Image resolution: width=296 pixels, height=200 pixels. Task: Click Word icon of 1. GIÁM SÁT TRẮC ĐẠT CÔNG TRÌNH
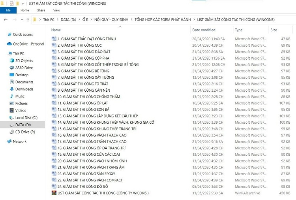point(54,39)
